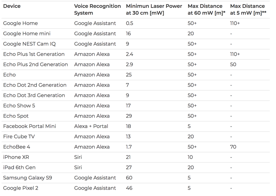Click the 70 m value for EchoBee 4
276x196 pixels.
[233, 147]
